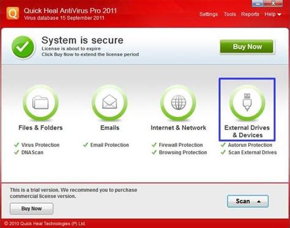Image resolution: width=290 pixels, height=228 pixels.
Task: Click the green Buy Now button
Action: pos(247,46)
